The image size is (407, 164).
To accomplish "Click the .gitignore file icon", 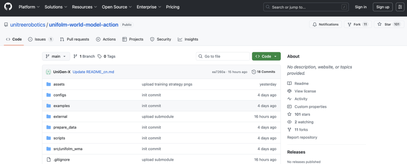I will coord(48,159).
